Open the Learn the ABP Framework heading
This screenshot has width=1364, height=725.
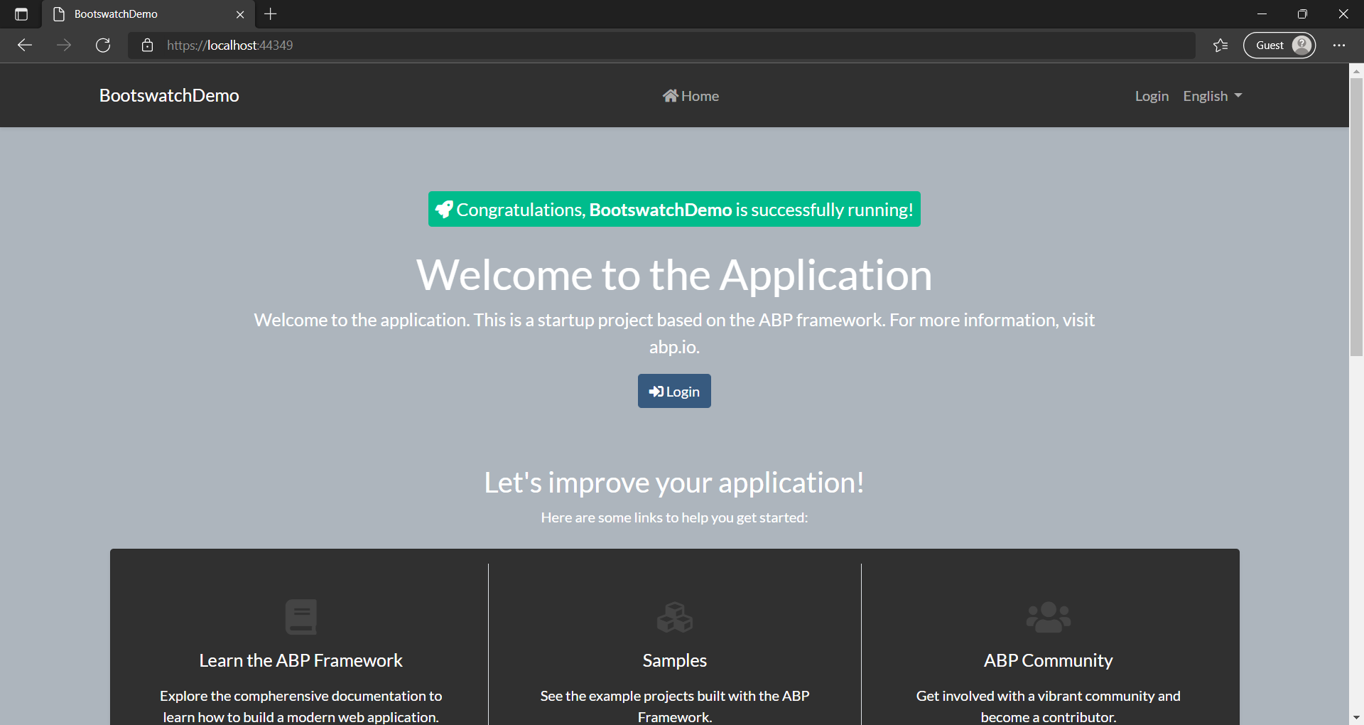(x=301, y=660)
